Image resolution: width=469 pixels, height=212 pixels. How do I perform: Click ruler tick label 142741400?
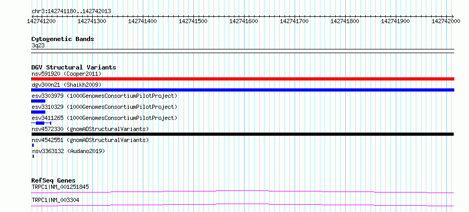pos(142,21)
